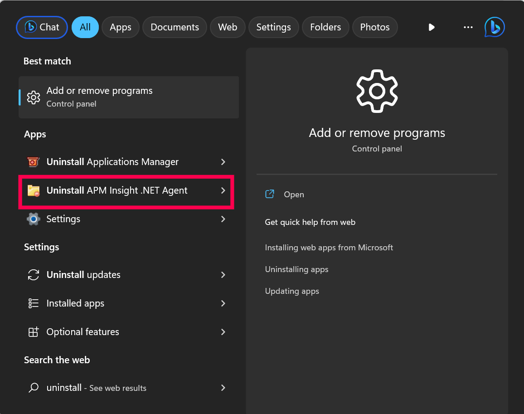Open the Uninstalling apps help link
This screenshot has height=414, width=524.
(296, 269)
